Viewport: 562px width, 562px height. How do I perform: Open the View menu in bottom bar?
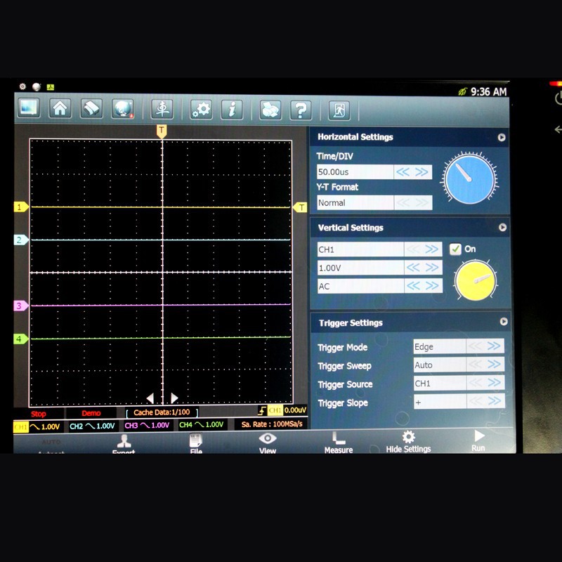pos(268,442)
